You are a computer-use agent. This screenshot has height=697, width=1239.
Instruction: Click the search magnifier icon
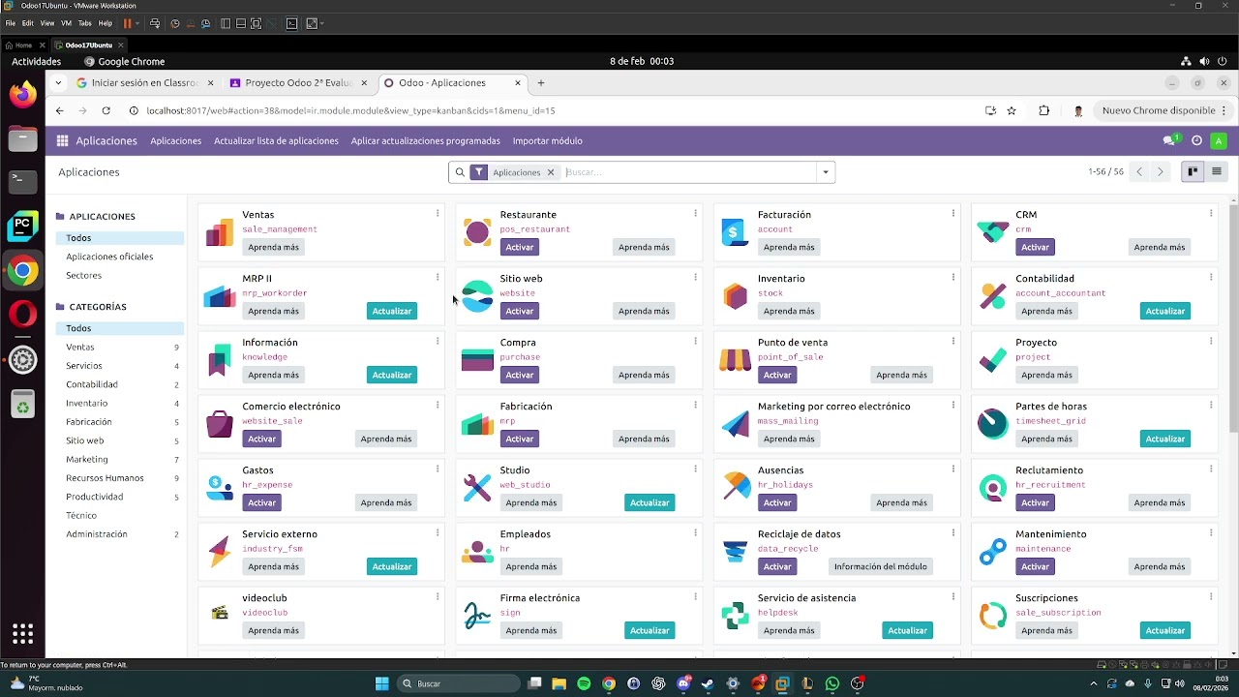click(x=460, y=172)
